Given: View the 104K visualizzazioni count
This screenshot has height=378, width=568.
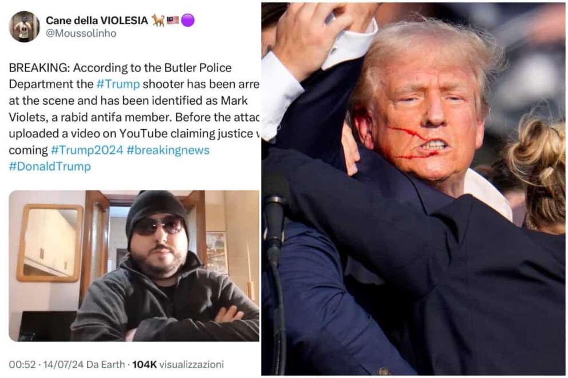Looking at the screenshot, I should [x=178, y=364].
